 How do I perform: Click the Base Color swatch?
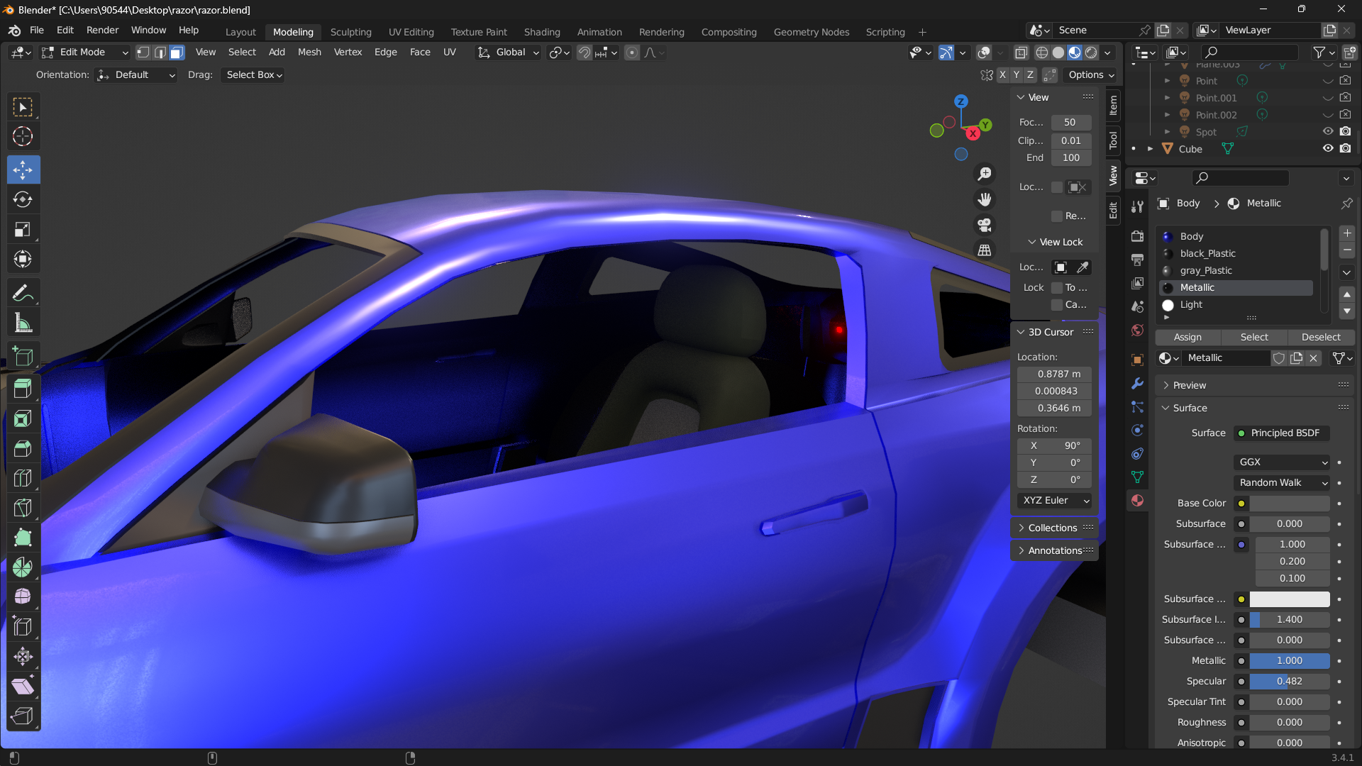tap(1289, 504)
